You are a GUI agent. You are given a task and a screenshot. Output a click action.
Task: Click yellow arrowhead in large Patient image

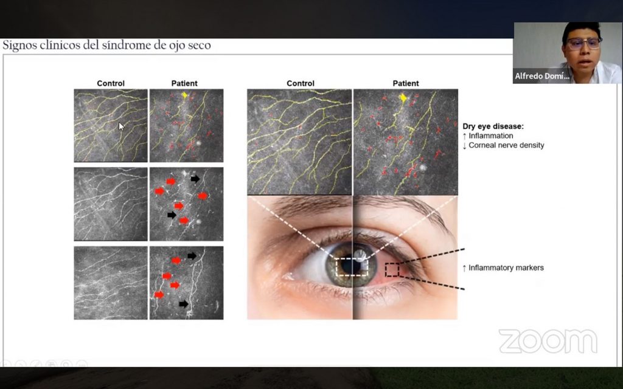pos(402,98)
